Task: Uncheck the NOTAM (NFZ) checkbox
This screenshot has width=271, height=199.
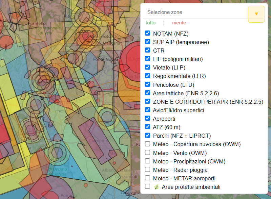Action: click(x=147, y=33)
